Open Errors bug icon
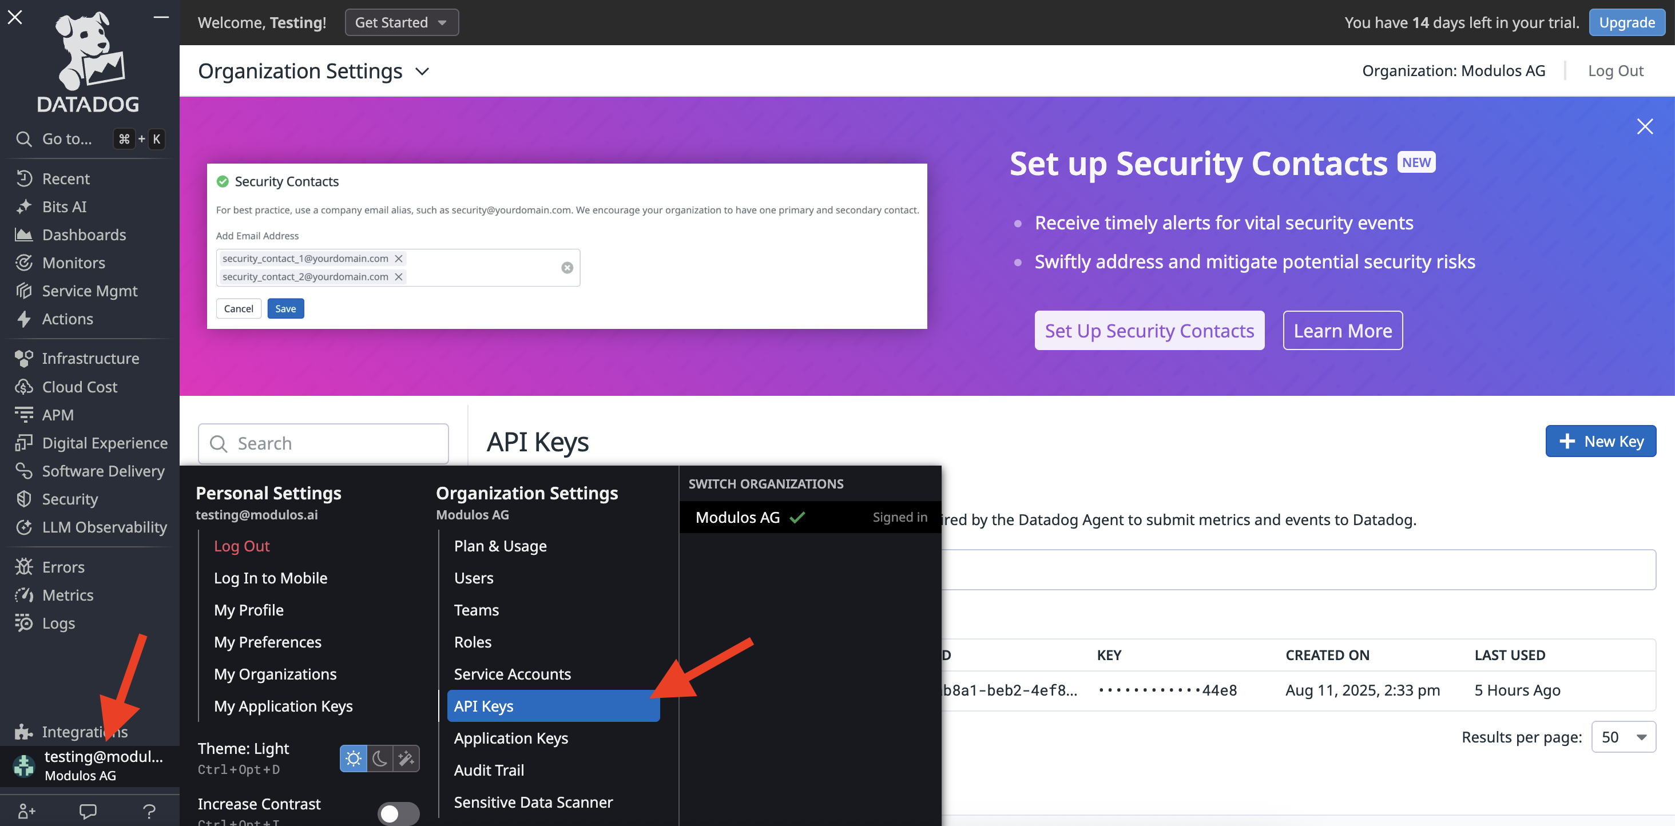This screenshot has width=1675, height=826. [x=24, y=566]
